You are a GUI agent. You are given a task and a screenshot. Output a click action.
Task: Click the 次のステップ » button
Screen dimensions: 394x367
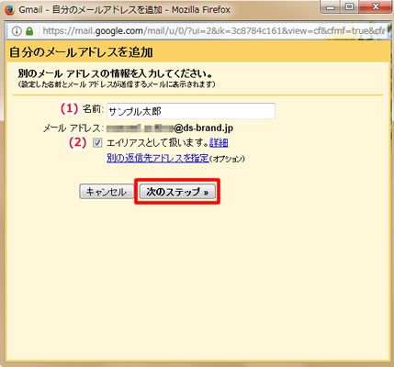[177, 192]
